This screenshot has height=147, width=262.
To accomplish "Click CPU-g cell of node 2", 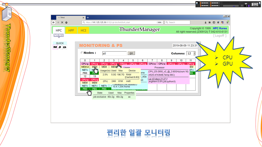I will point(104,64).
